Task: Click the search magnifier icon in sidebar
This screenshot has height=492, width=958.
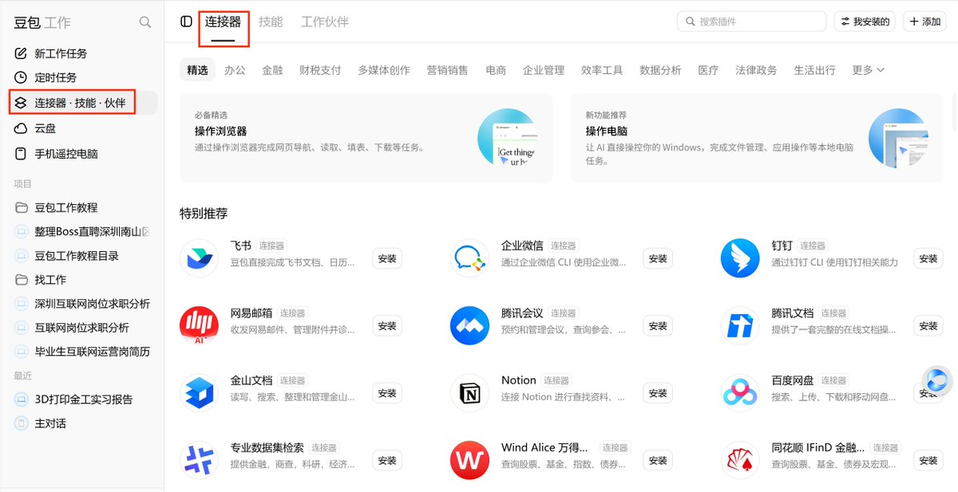Action: pos(145,22)
